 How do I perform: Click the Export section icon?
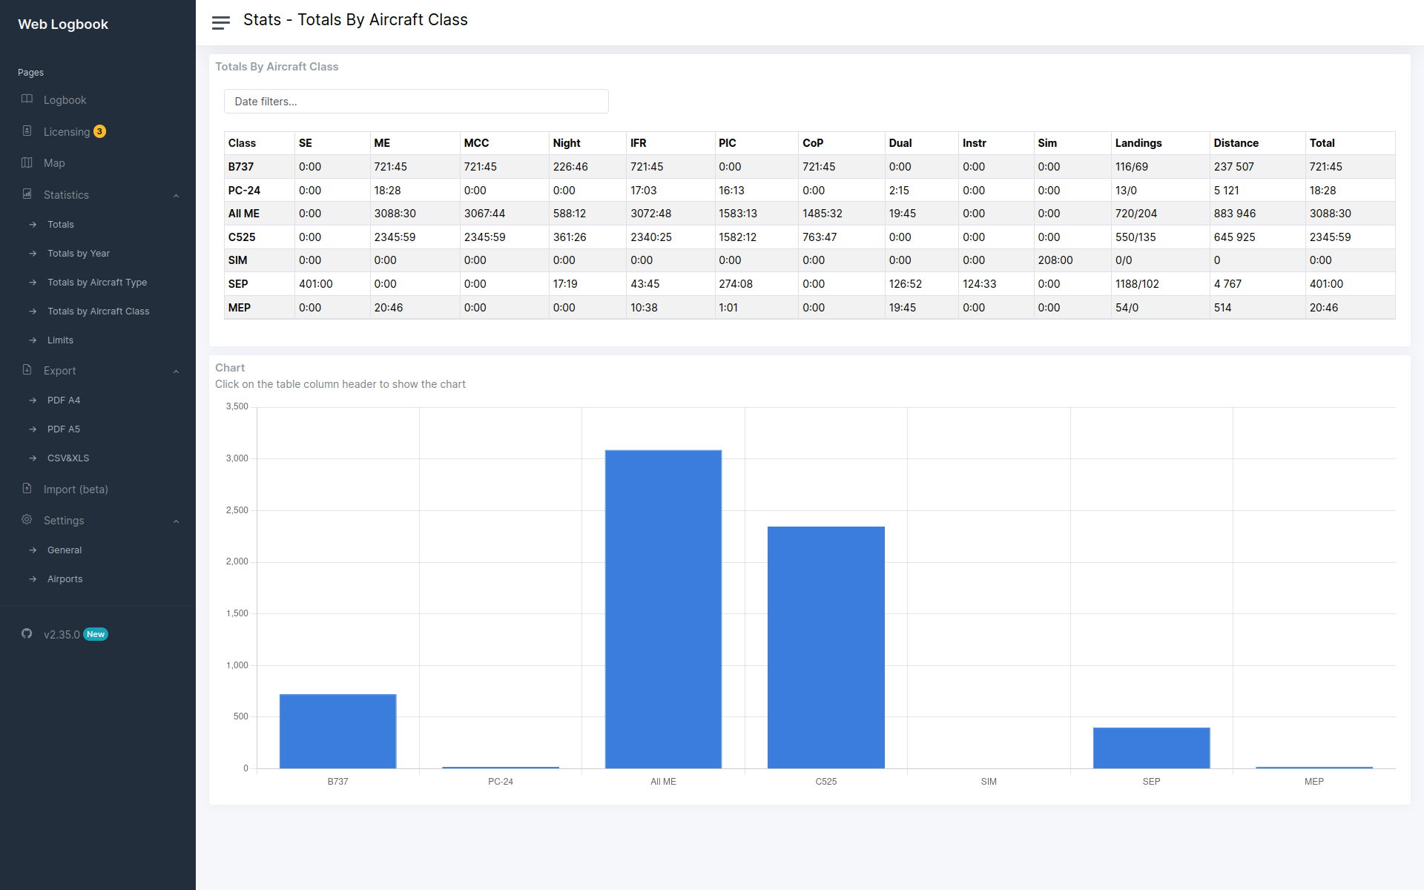point(27,370)
